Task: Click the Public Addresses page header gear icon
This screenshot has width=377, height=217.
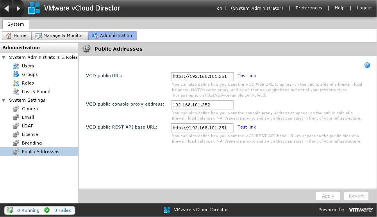Action: [x=87, y=49]
